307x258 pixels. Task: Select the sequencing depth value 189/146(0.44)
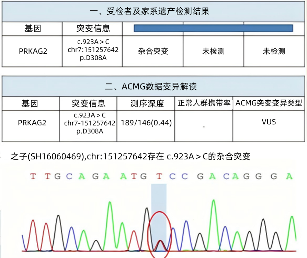146,123
